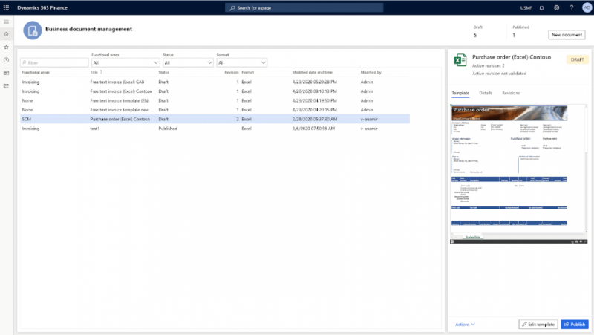The width and height of the screenshot is (594, 335).
Task: Sort by the Revision column header
Action: [x=232, y=72]
